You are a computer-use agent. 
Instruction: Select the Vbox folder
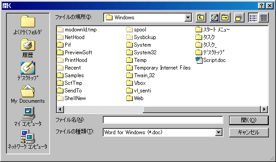click(x=136, y=83)
